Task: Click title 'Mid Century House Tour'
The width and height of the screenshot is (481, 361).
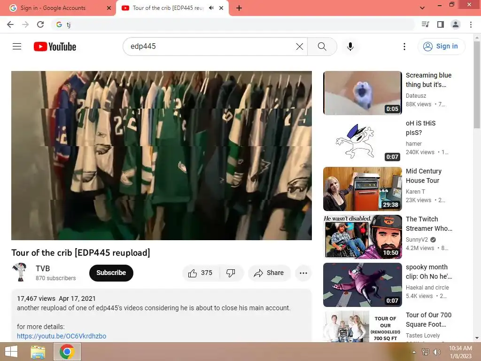Action: point(424,176)
